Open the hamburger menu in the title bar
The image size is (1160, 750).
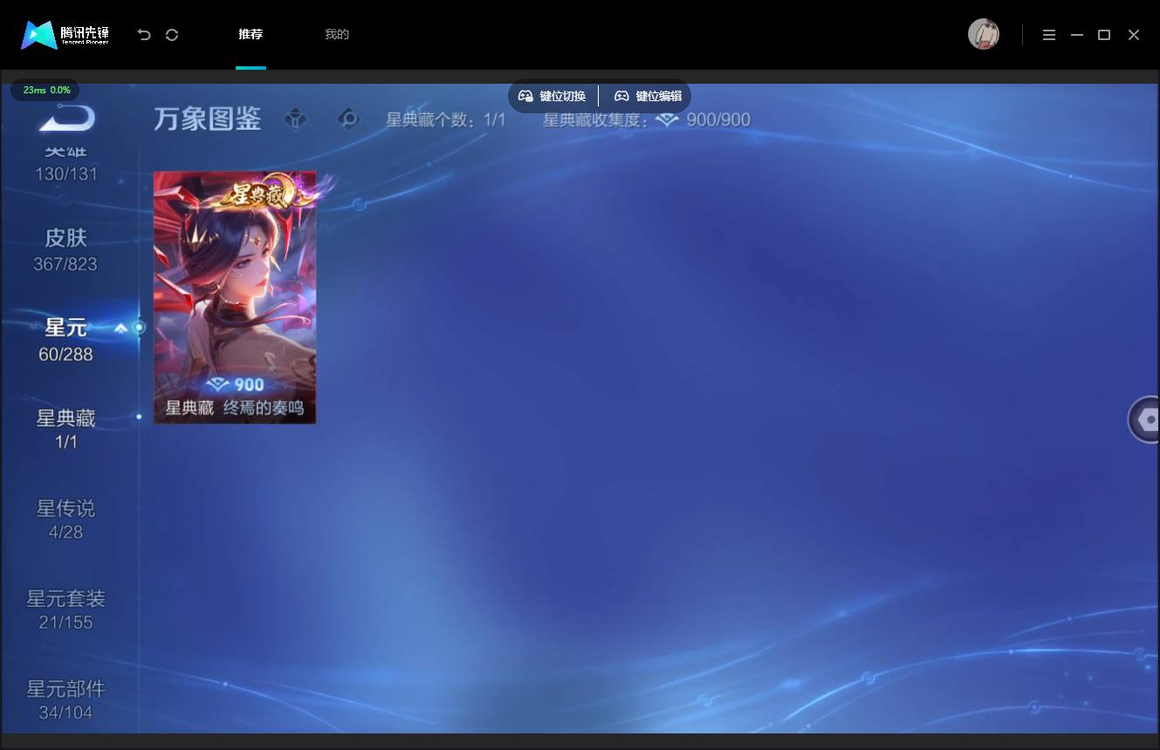(1049, 35)
